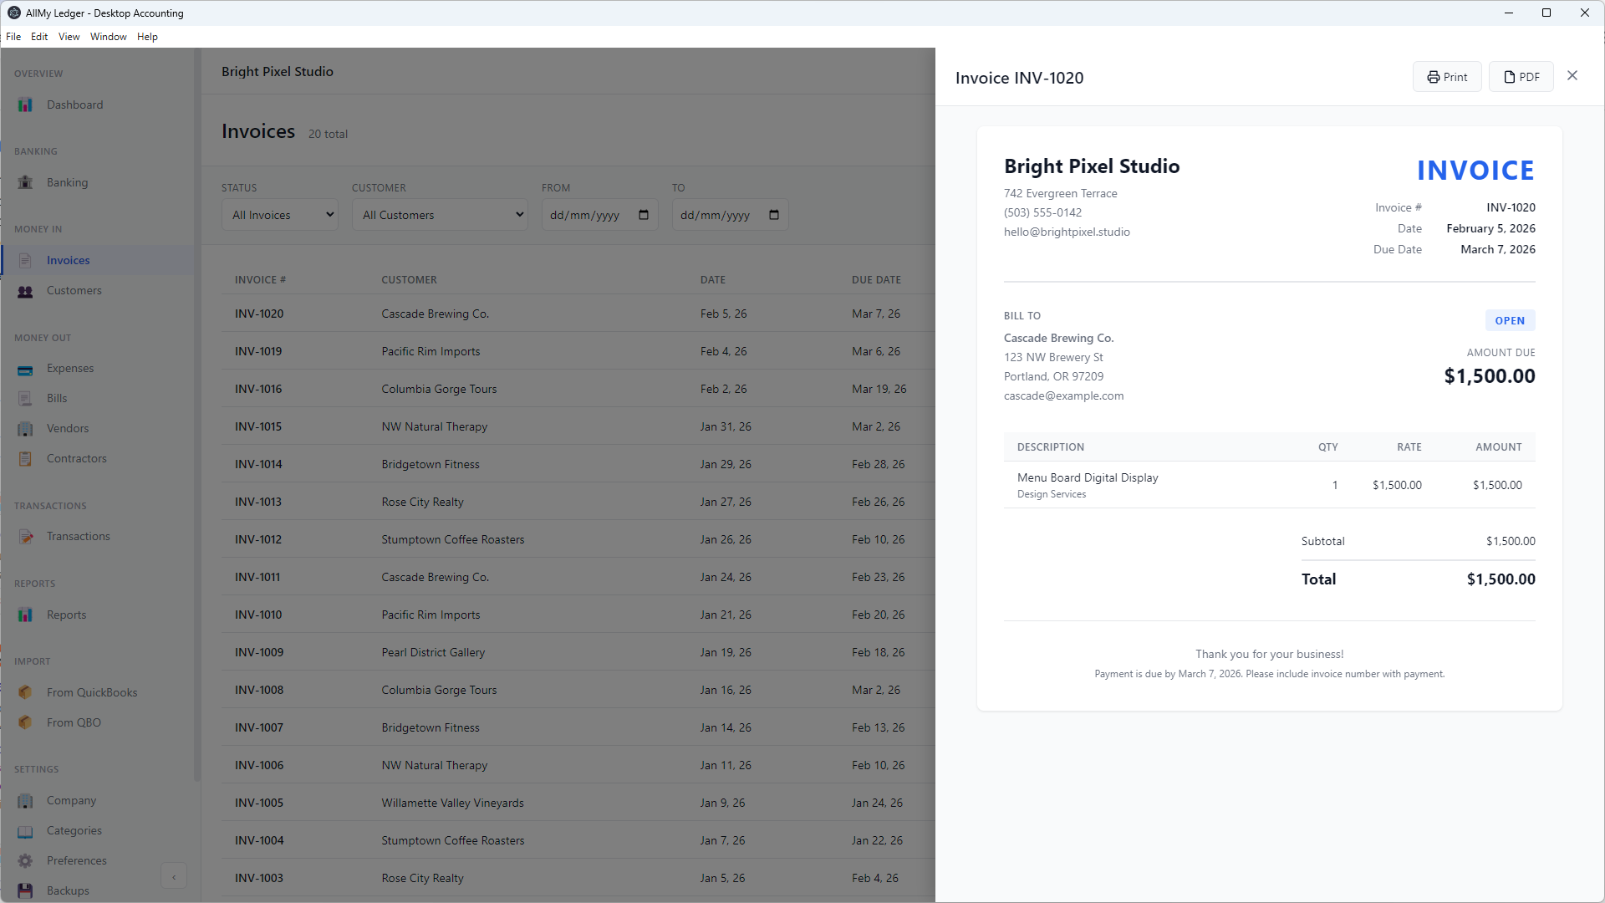Open the All Invoices status dropdown
The width and height of the screenshot is (1605, 903).
[x=279, y=214]
